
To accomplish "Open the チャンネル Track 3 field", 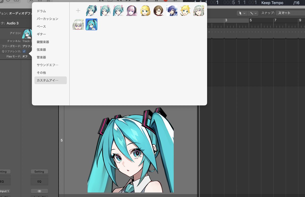I will pos(27,41).
